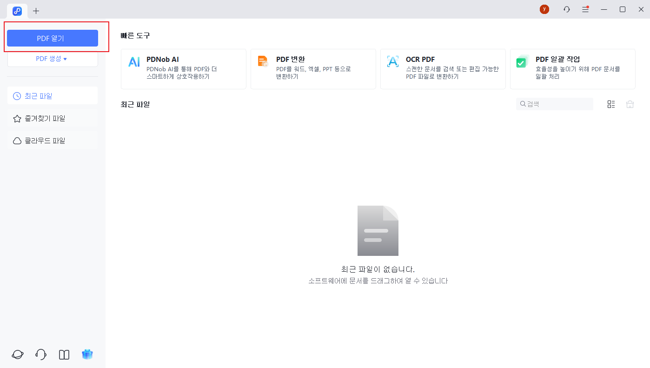The image size is (650, 368).
Task: Toggle the recent files list view layout
Action: coord(611,104)
